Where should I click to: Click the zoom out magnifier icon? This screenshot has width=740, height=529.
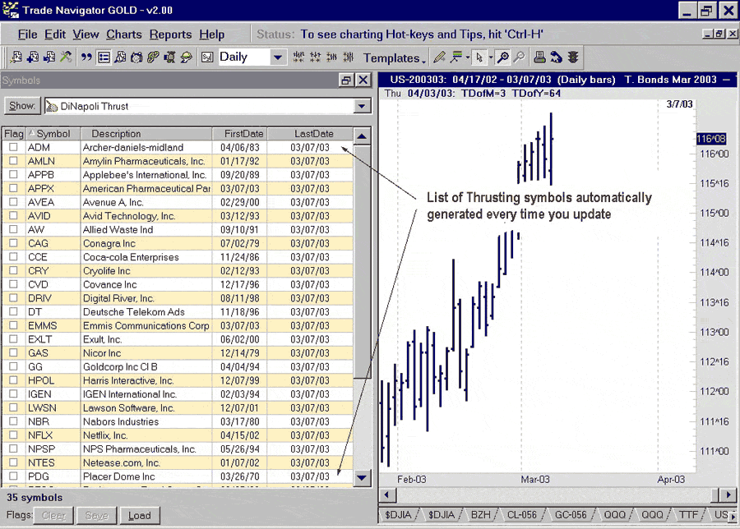519,57
